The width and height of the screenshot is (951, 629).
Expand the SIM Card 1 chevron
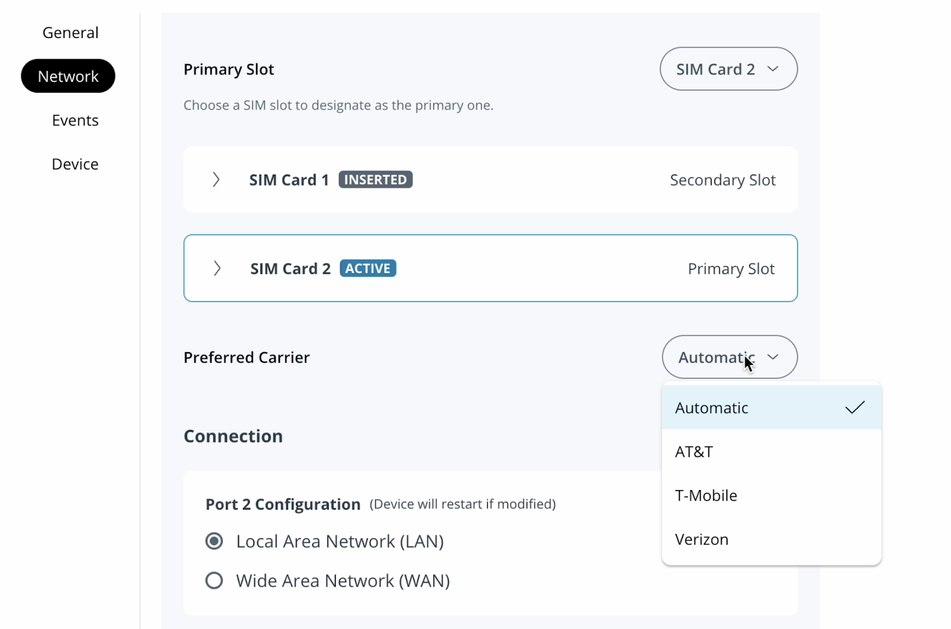tap(216, 179)
